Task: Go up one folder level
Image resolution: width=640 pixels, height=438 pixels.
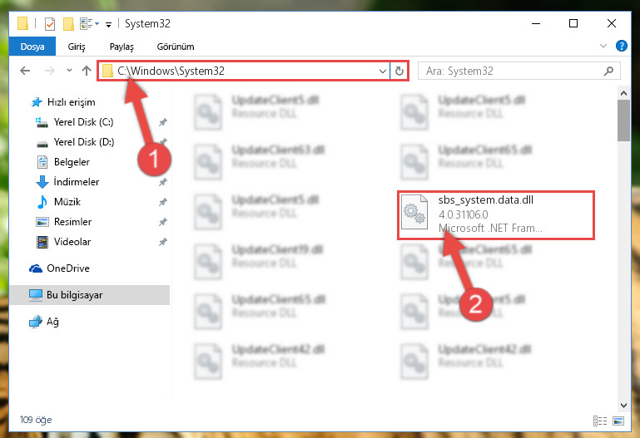Action: pyautogui.click(x=86, y=71)
